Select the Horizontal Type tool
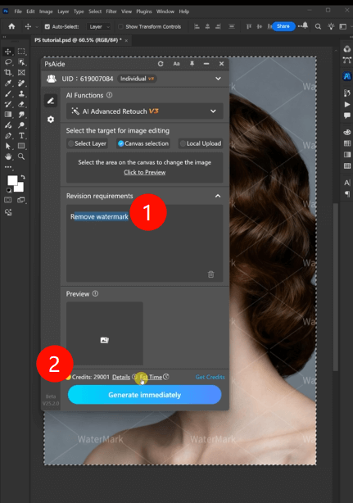 (x=21, y=136)
